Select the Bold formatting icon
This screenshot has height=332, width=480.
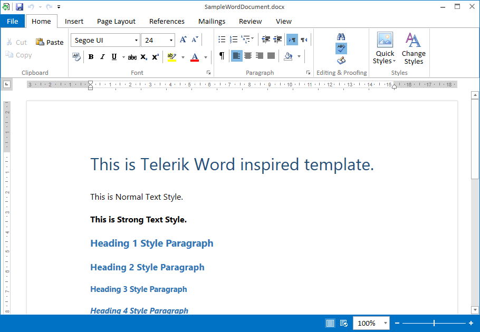pyautogui.click(x=91, y=56)
